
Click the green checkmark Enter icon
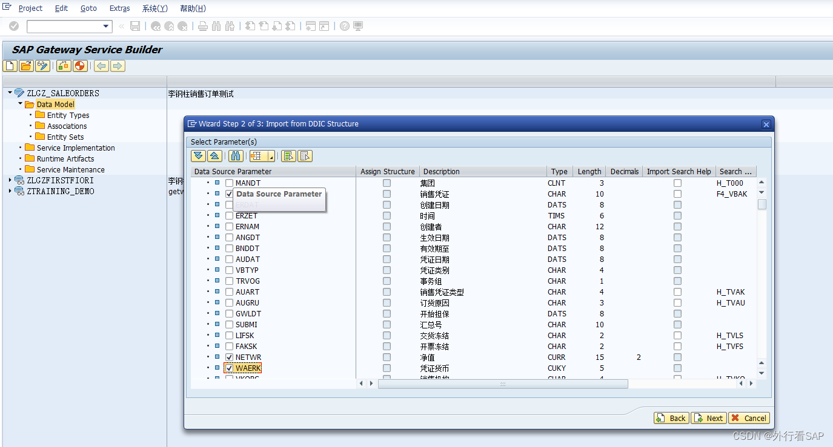coord(13,26)
